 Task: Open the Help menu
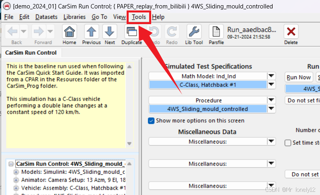point(158,17)
